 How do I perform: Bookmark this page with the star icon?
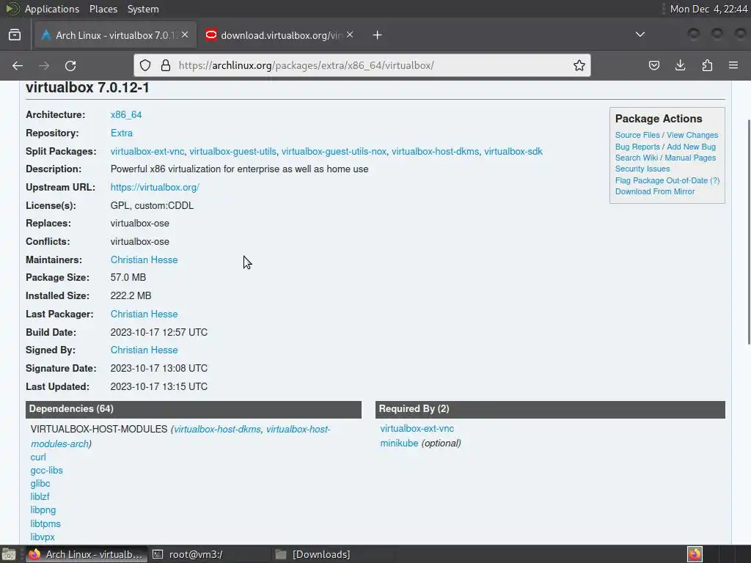click(x=579, y=65)
